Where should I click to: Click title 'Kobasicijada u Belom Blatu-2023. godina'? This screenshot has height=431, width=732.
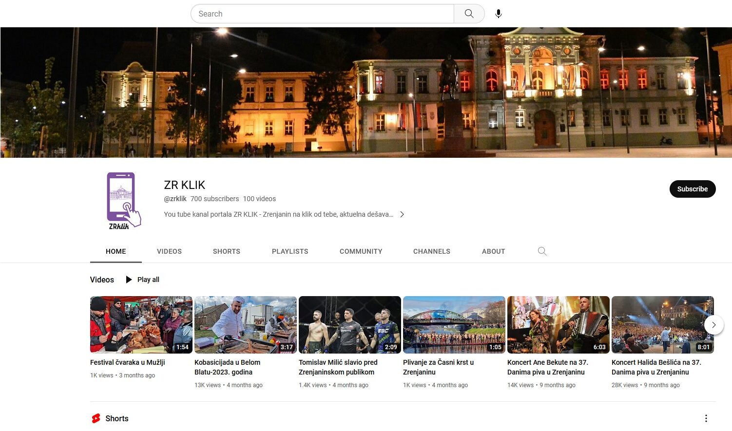point(228,367)
